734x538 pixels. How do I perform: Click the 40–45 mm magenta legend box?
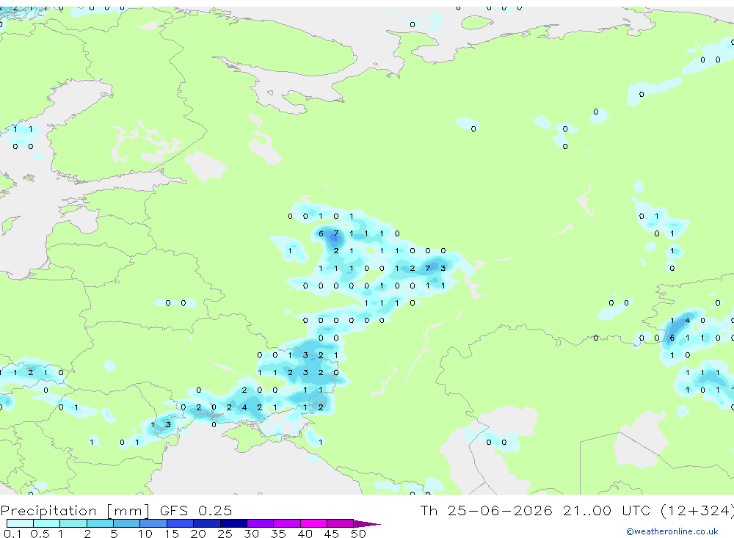tap(313, 523)
